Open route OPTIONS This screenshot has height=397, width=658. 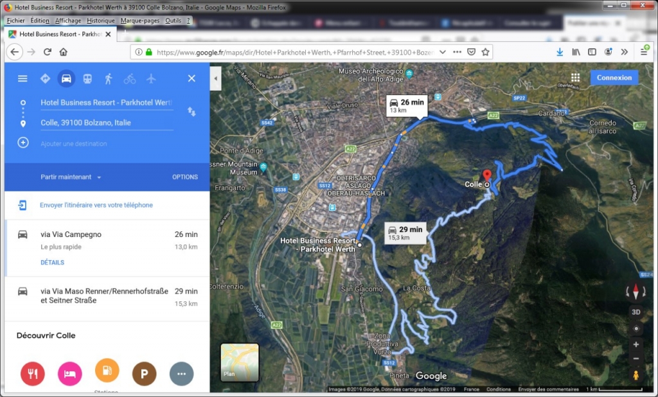click(x=184, y=177)
